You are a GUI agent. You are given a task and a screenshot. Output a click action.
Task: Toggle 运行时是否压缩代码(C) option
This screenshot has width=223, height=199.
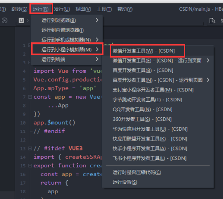(158, 173)
